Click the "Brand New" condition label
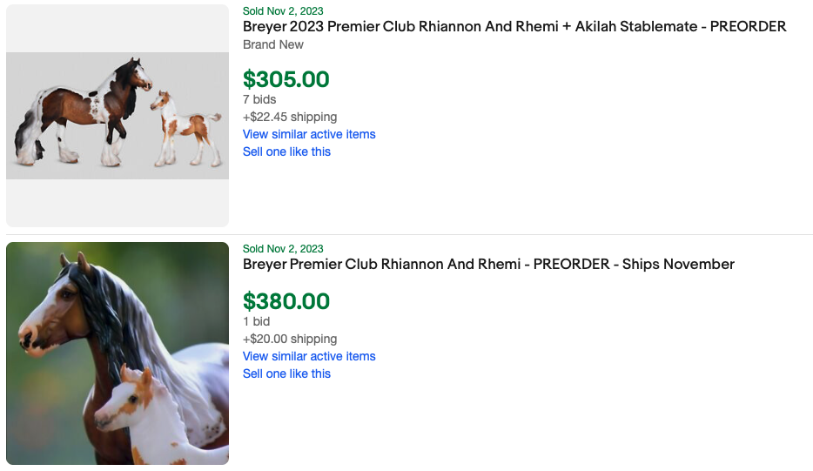Image resolution: width=813 pixels, height=471 pixels. coord(273,44)
